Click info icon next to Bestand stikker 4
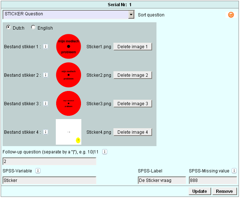This screenshot has height=198, width=240. (x=46, y=132)
